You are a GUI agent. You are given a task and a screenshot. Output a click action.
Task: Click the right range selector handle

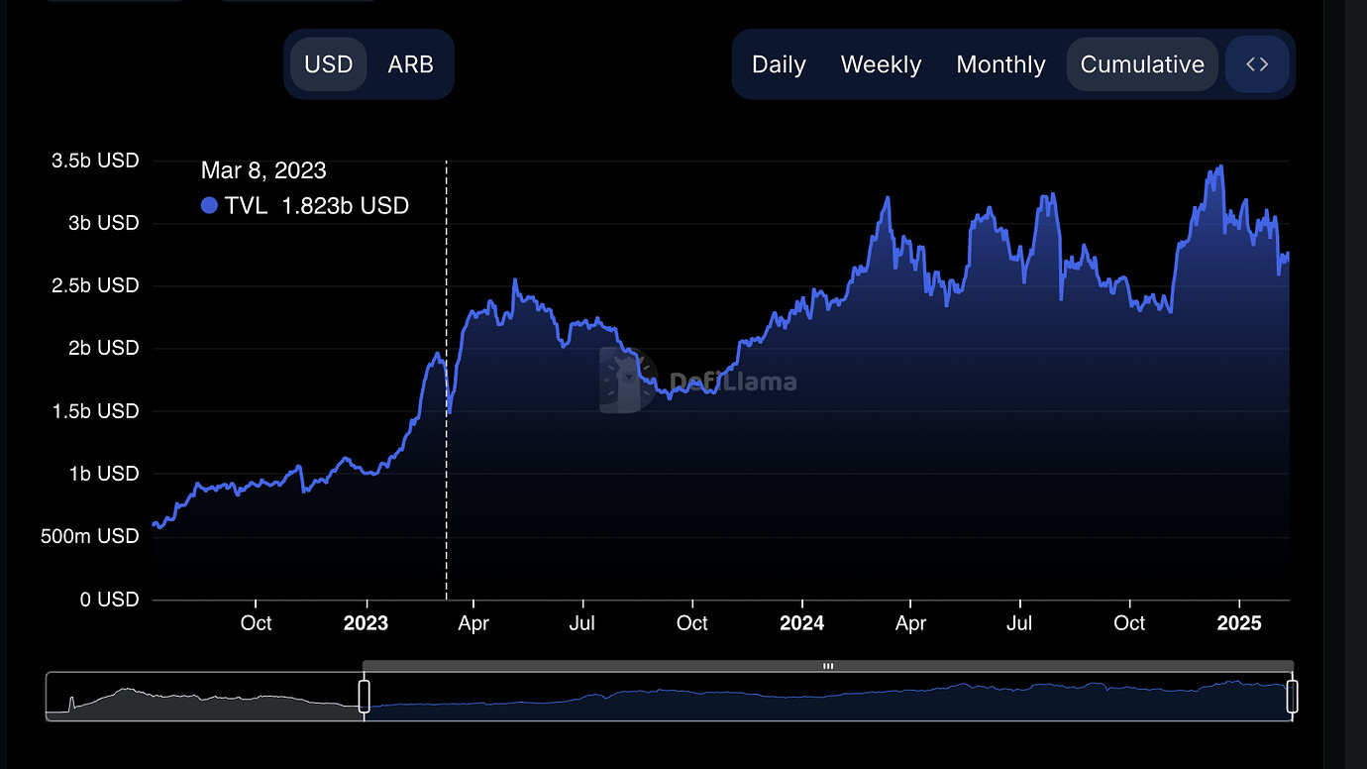click(1293, 697)
